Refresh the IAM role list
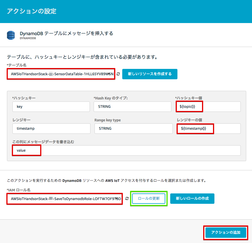252x243 pixels. click(127, 198)
